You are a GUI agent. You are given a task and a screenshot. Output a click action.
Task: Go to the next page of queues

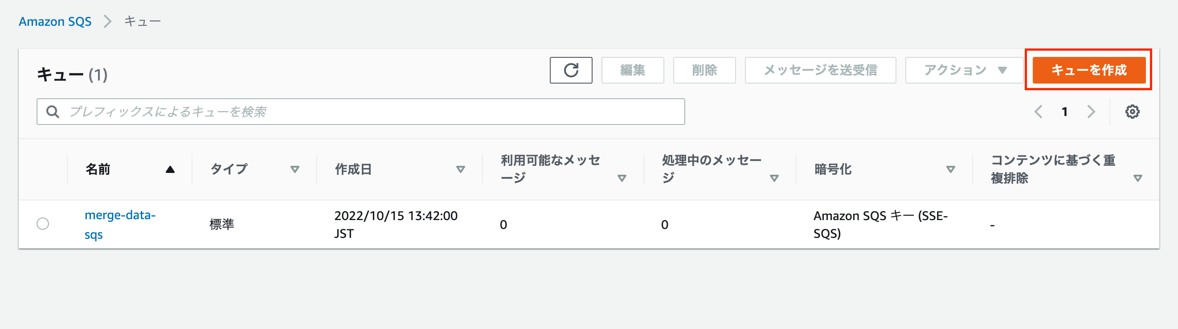[1092, 111]
